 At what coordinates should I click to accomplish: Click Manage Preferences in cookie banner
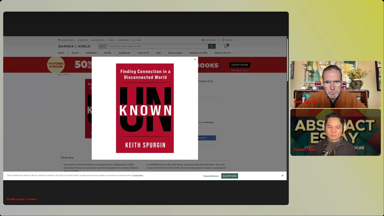point(211,176)
